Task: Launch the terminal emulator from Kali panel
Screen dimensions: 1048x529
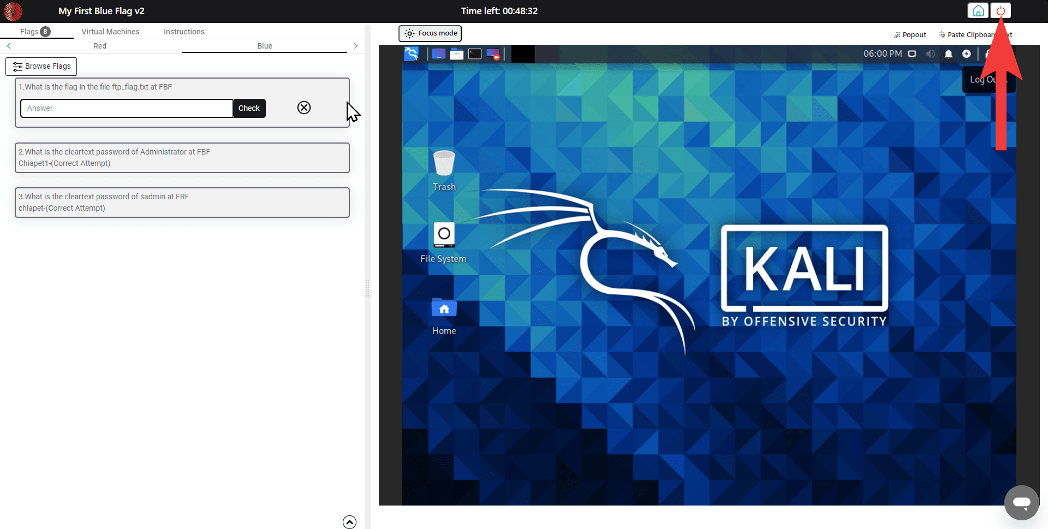Action: pos(475,54)
